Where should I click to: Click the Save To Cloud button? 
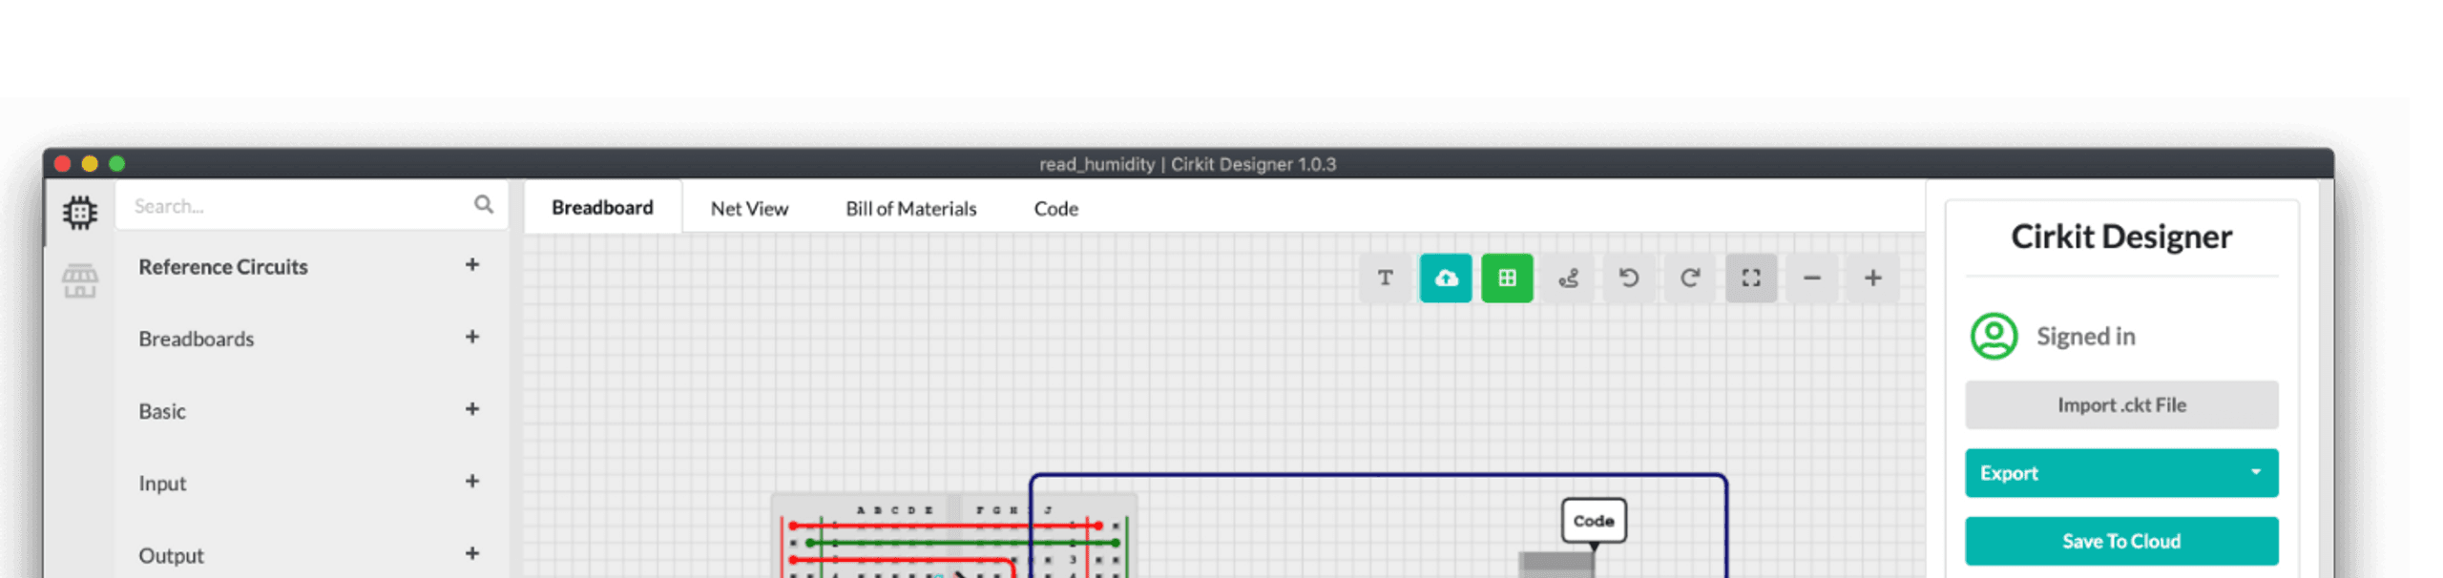click(2120, 541)
